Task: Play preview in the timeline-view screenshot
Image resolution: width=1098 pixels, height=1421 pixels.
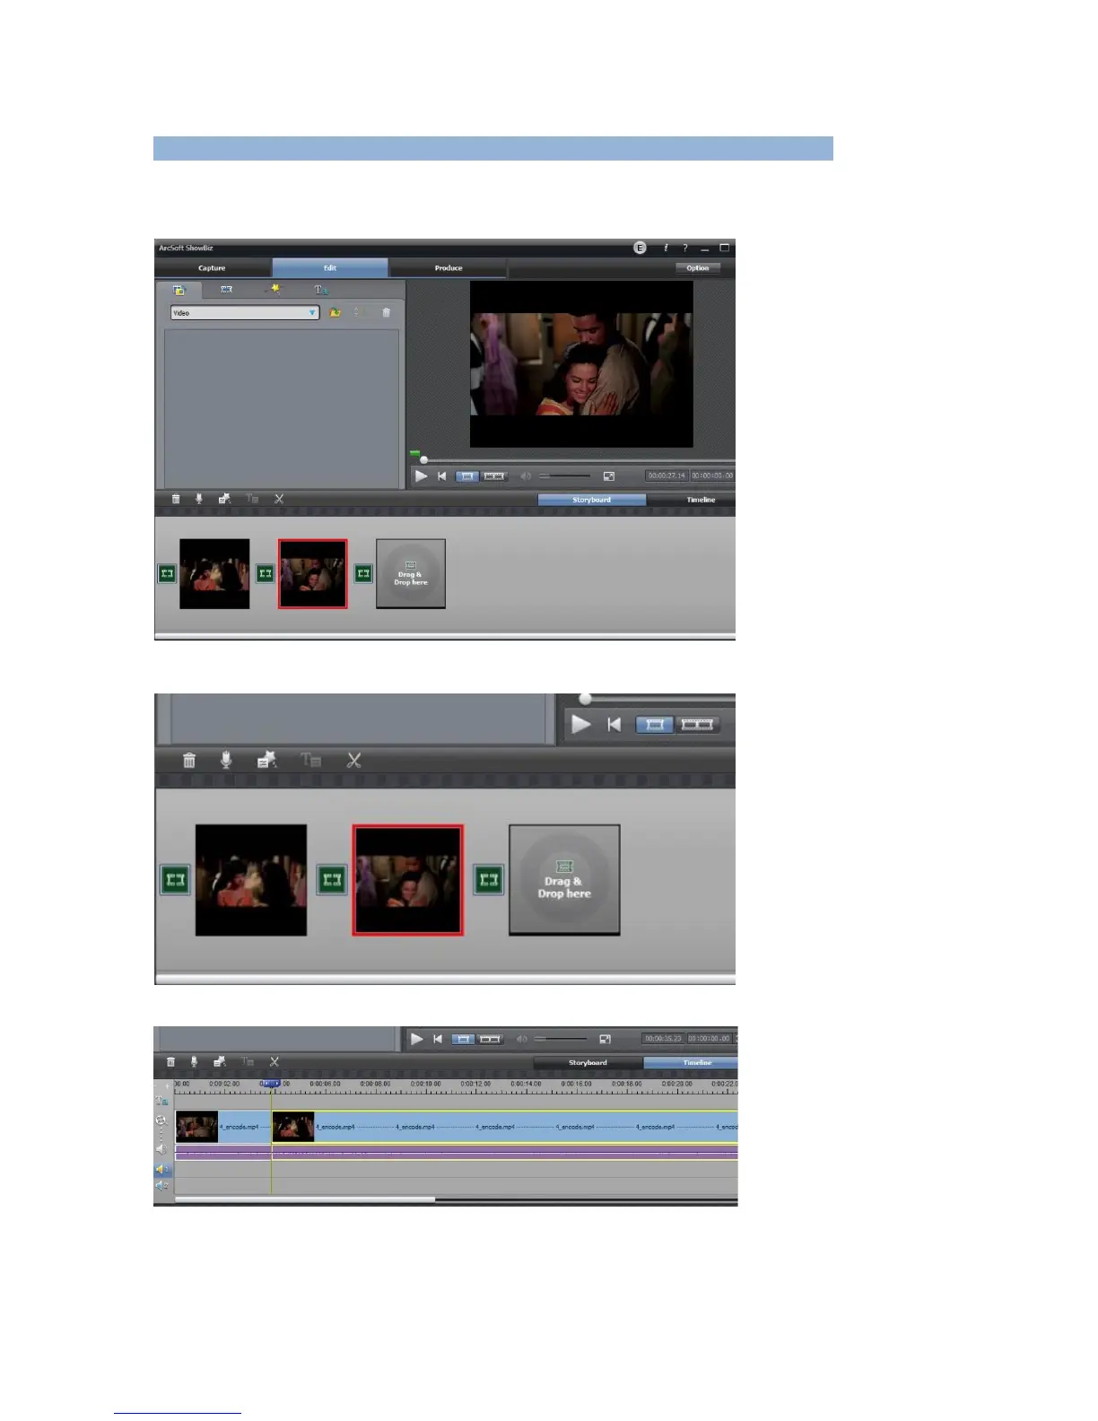Action: 417,1039
